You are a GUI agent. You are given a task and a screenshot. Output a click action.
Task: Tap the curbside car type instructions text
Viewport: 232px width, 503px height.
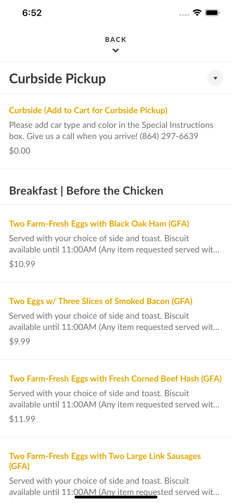coord(111,131)
